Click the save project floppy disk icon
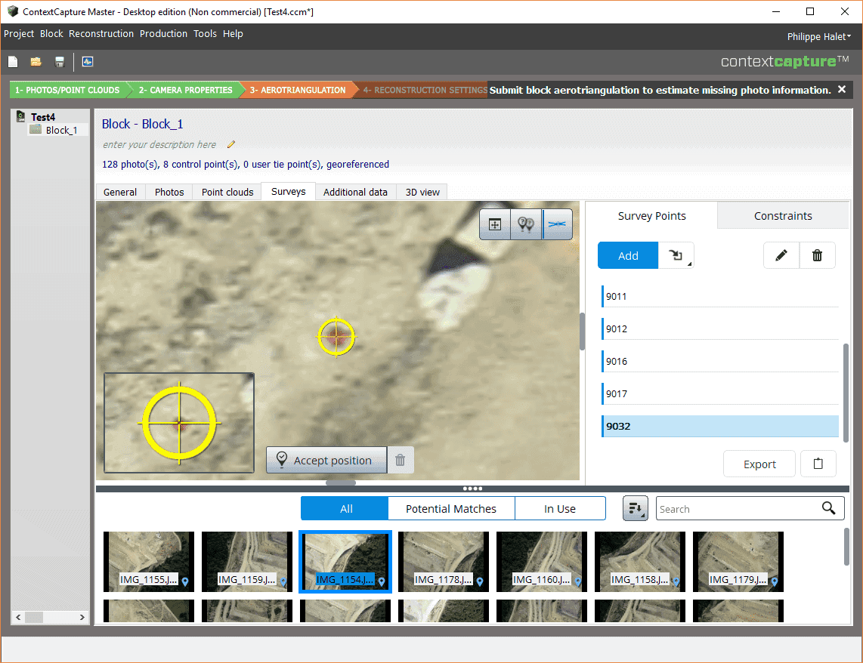This screenshot has width=863, height=663. pyautogui.click(x=60, y=62)
